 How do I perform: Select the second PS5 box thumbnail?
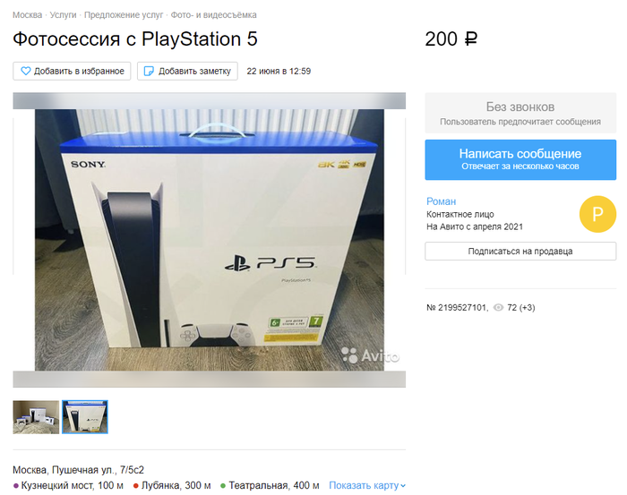[x=85, y=417]
